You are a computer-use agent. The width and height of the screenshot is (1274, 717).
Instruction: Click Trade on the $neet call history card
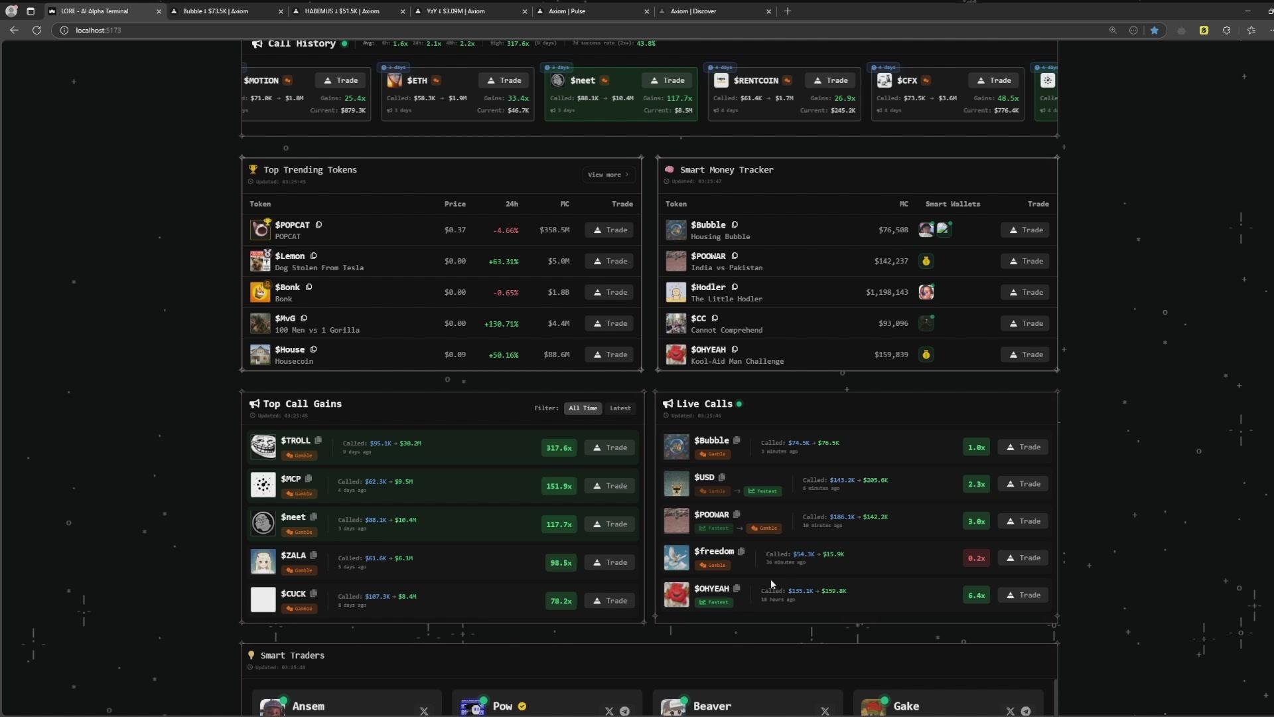pyautogui.click(x=668, y=80)
